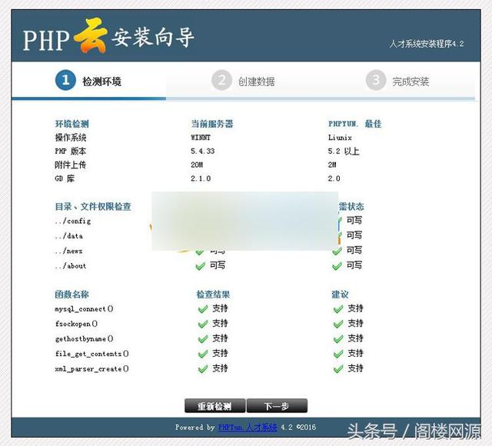Click the WINNT server value
Viewport: 492px width, 446px height.
click(201, 138)
